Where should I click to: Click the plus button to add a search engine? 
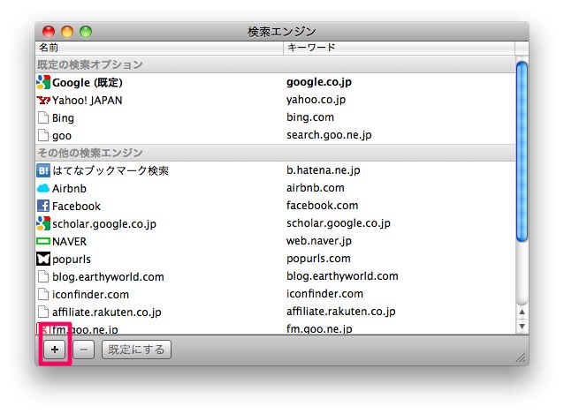pos(55,350)
